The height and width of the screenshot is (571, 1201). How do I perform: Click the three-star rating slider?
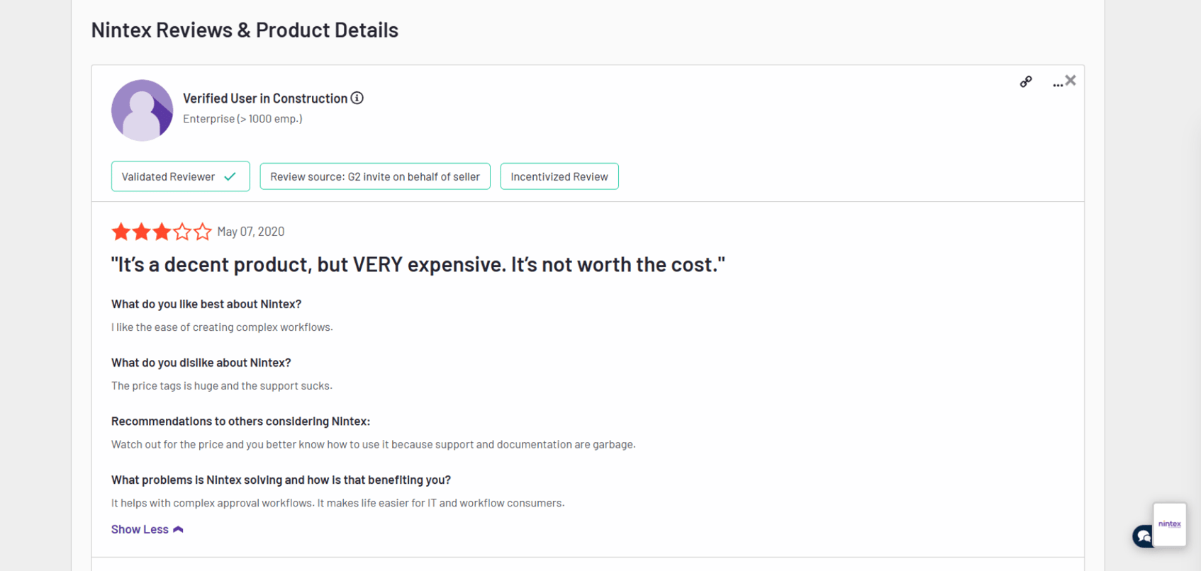162,231
